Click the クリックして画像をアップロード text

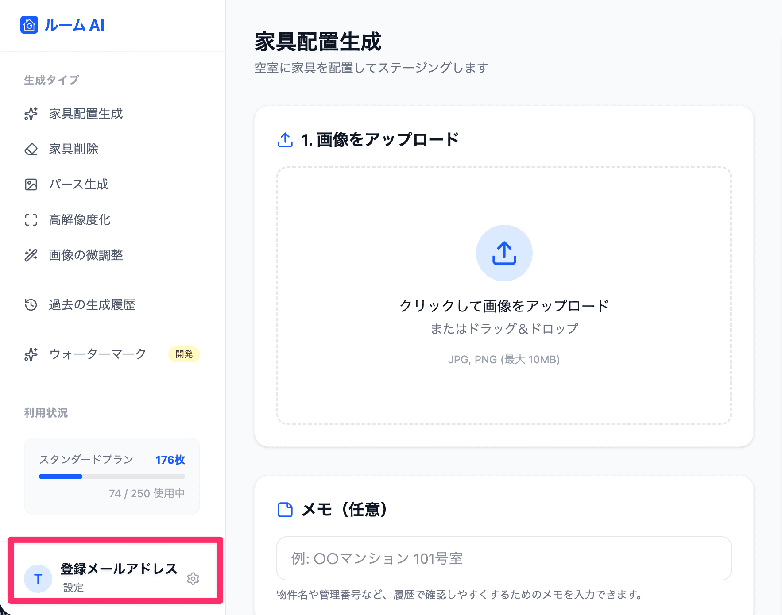click(x=504, y=306)
